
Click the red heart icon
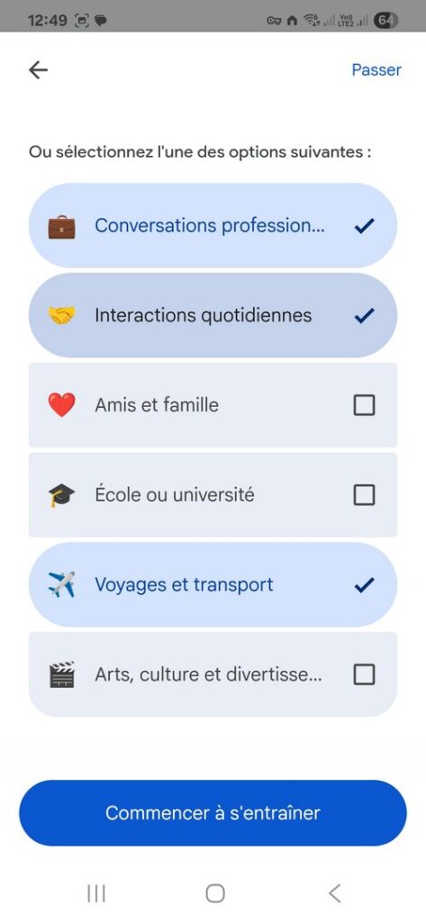61,405
